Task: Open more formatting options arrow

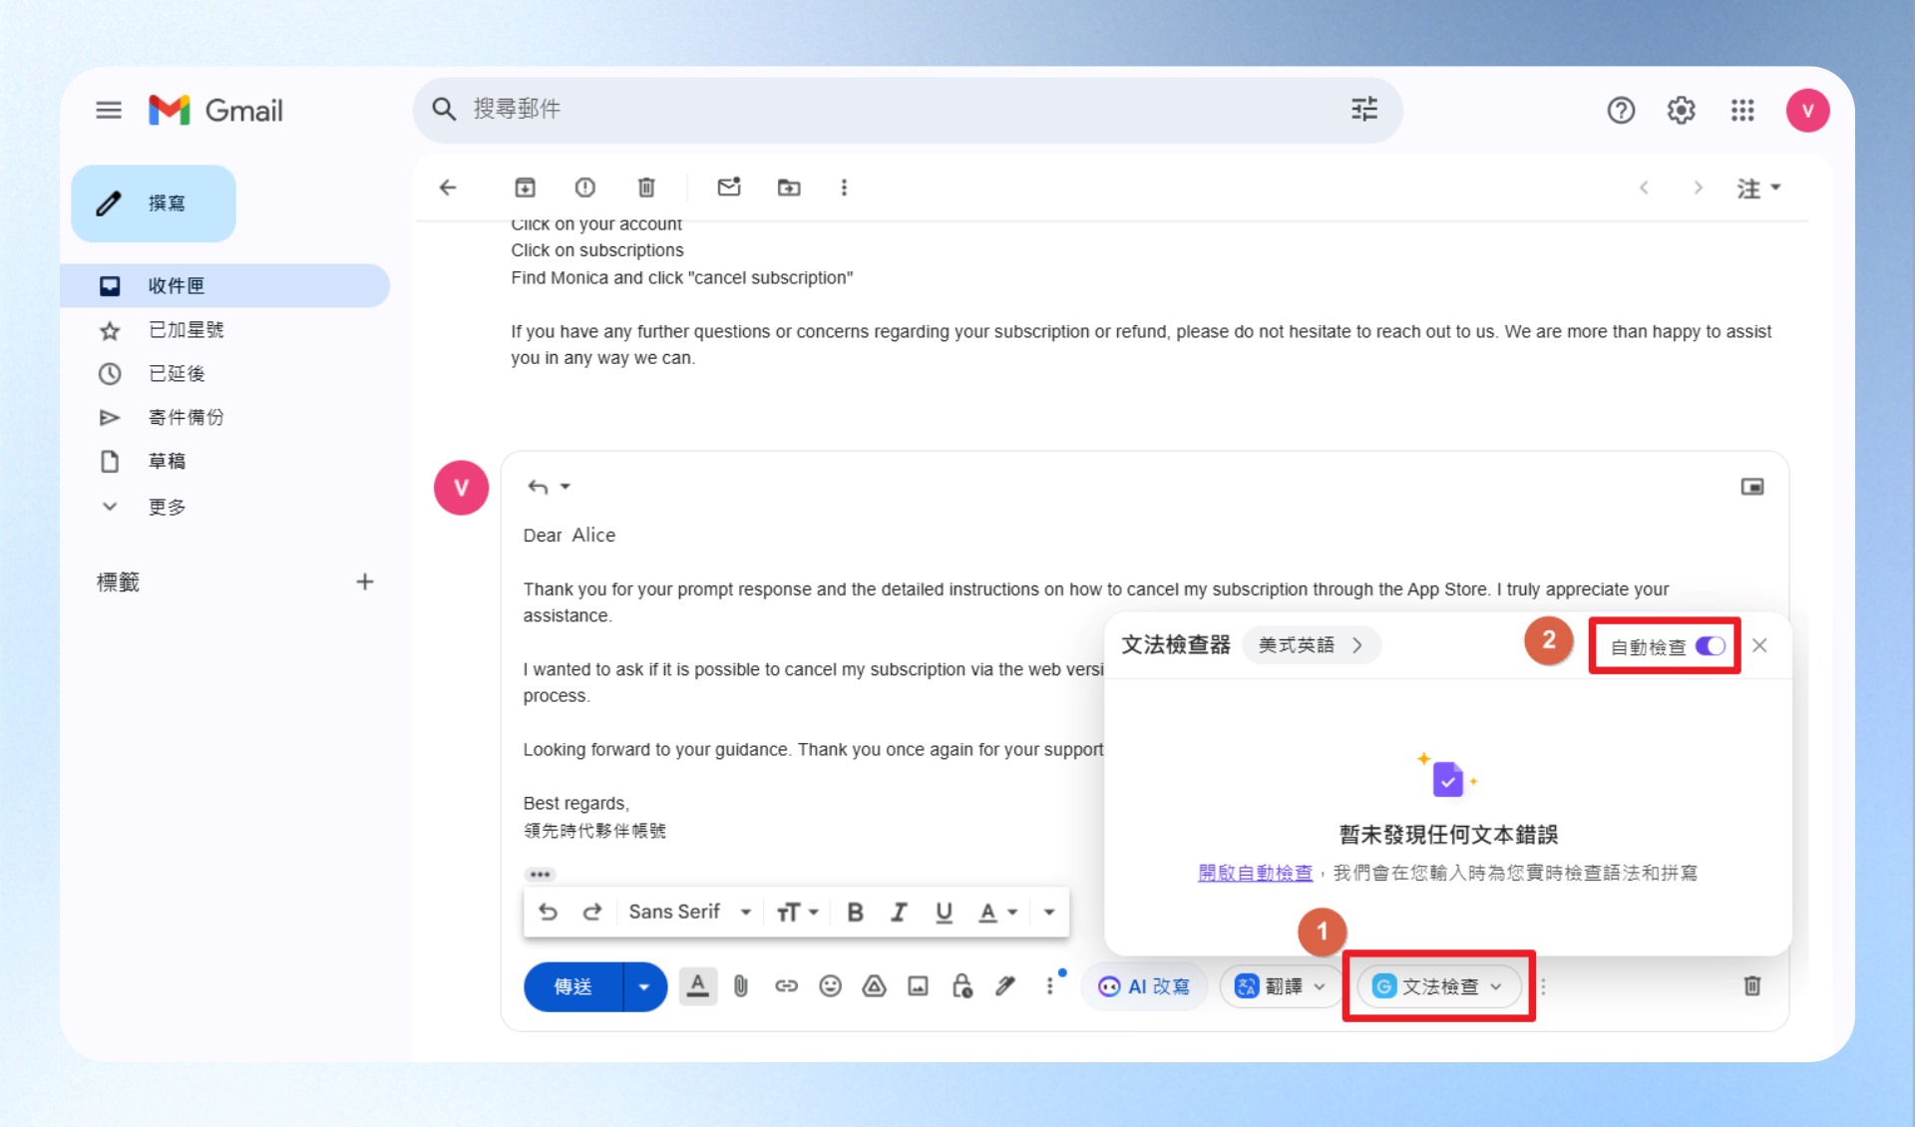Action: click(x=1049, y=912)
